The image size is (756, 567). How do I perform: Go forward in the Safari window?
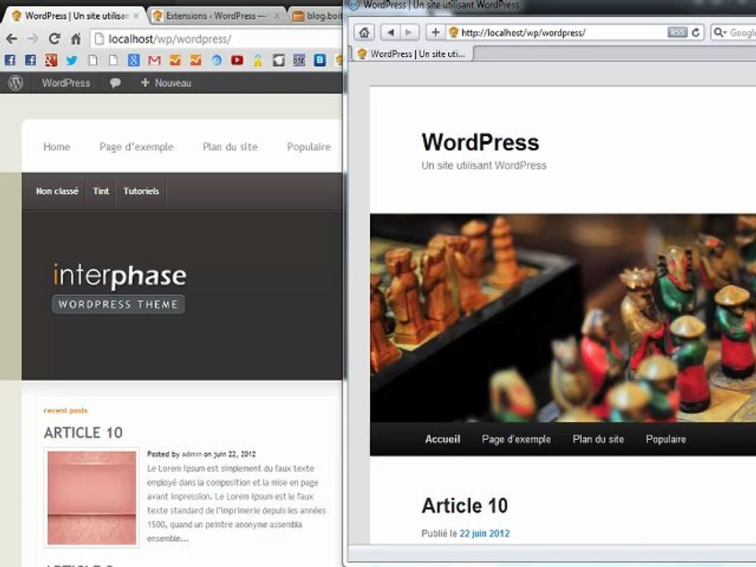click(x=409, y=32)
